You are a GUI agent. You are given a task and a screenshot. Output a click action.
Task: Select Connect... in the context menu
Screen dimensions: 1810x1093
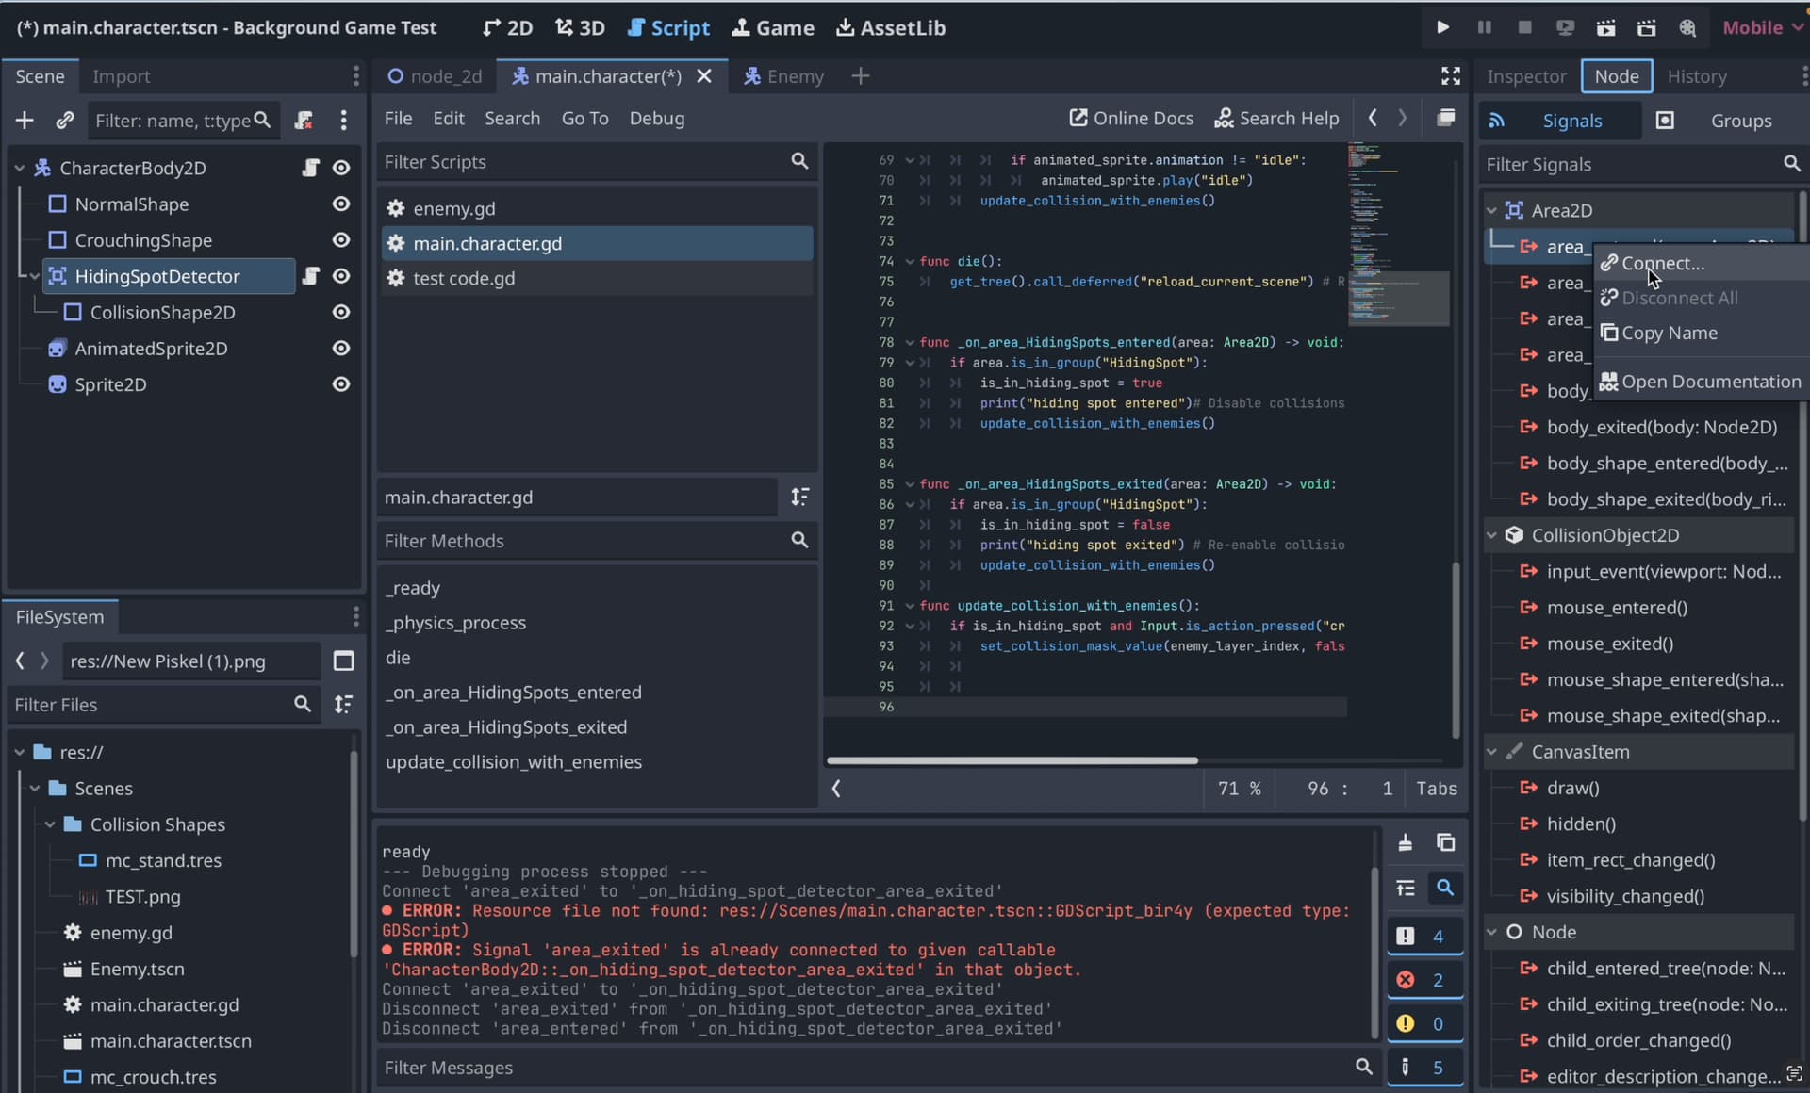1662,264
